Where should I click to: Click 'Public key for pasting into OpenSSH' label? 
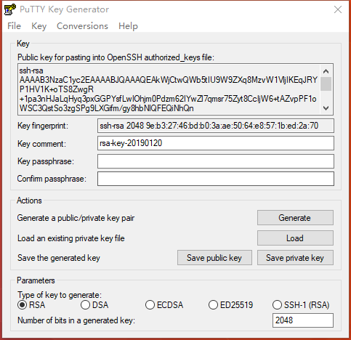(x=116, y=57)
